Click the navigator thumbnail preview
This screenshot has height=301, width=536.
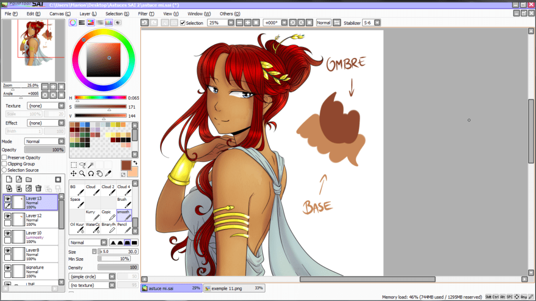click(33, 50)
